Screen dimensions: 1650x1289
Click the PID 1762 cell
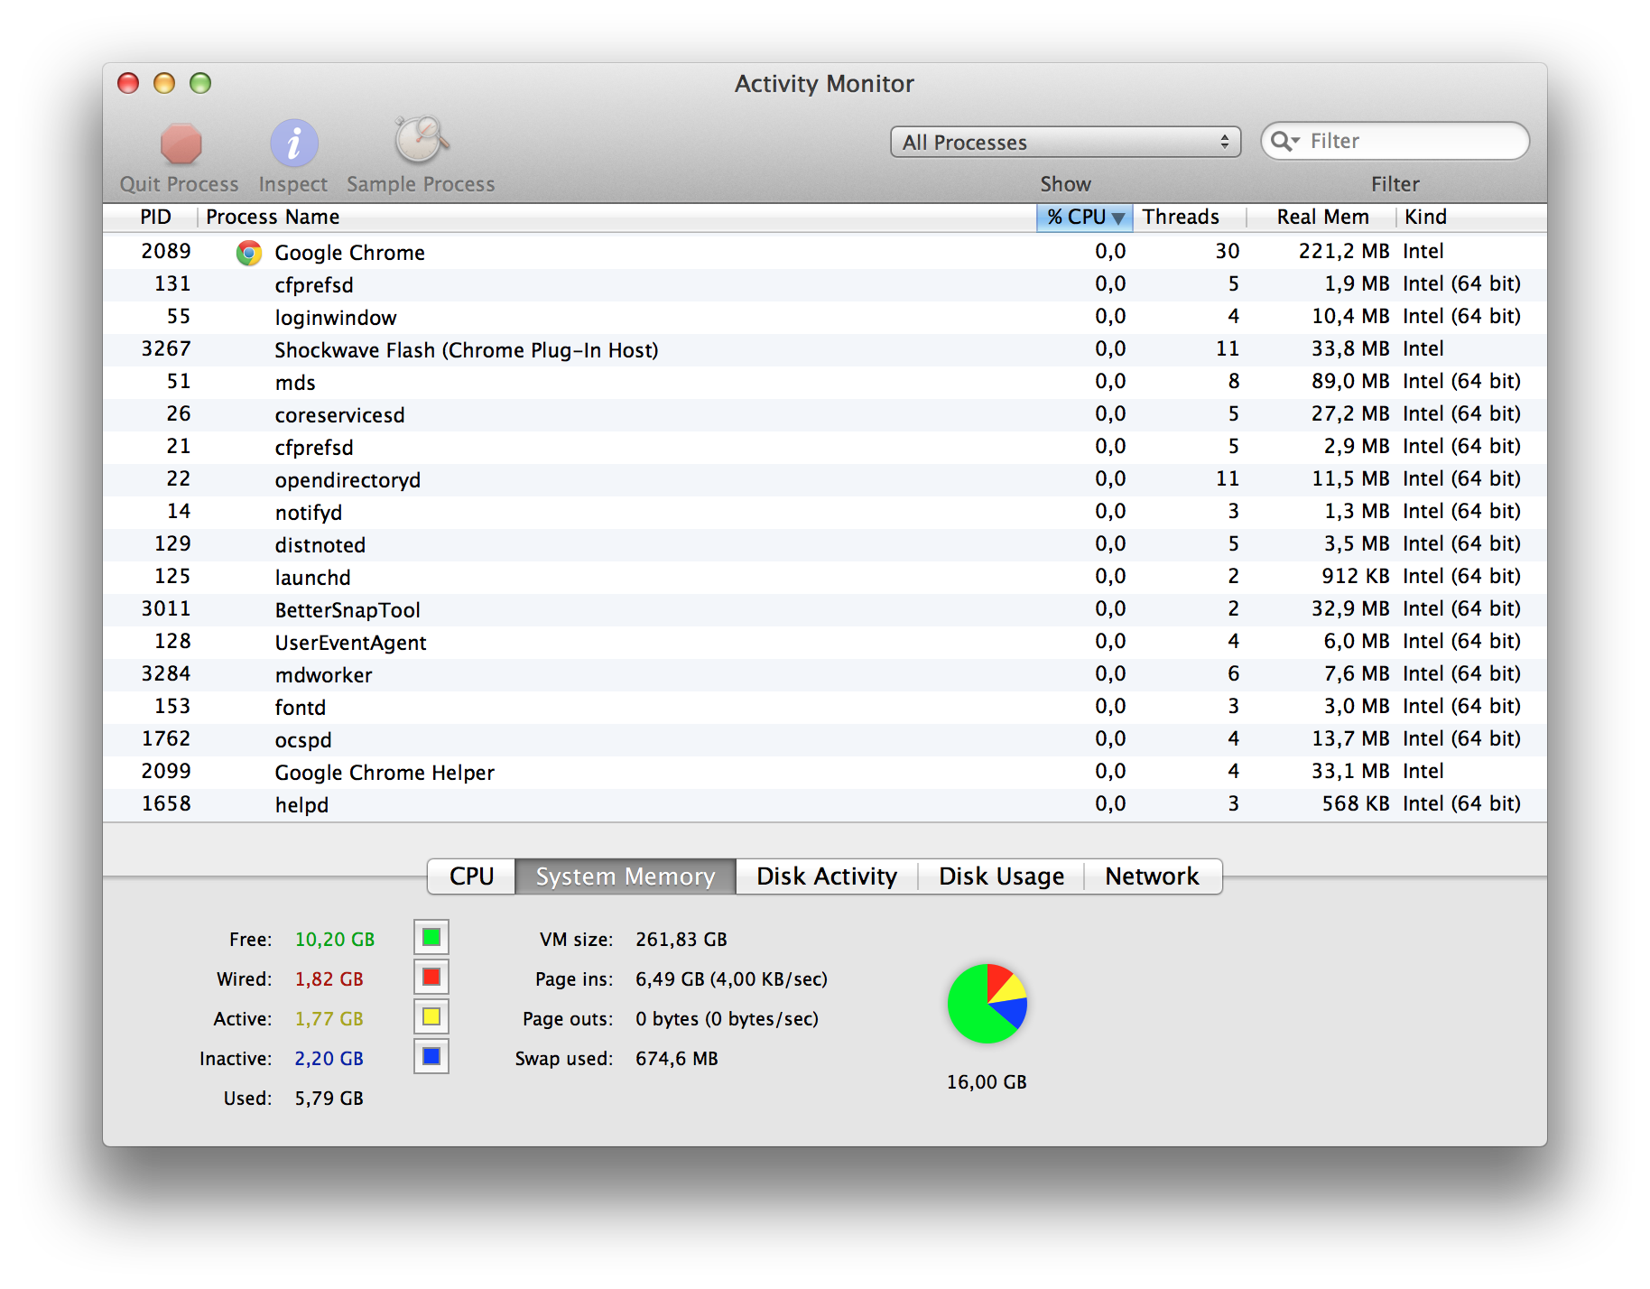click(x=166, y=739)
